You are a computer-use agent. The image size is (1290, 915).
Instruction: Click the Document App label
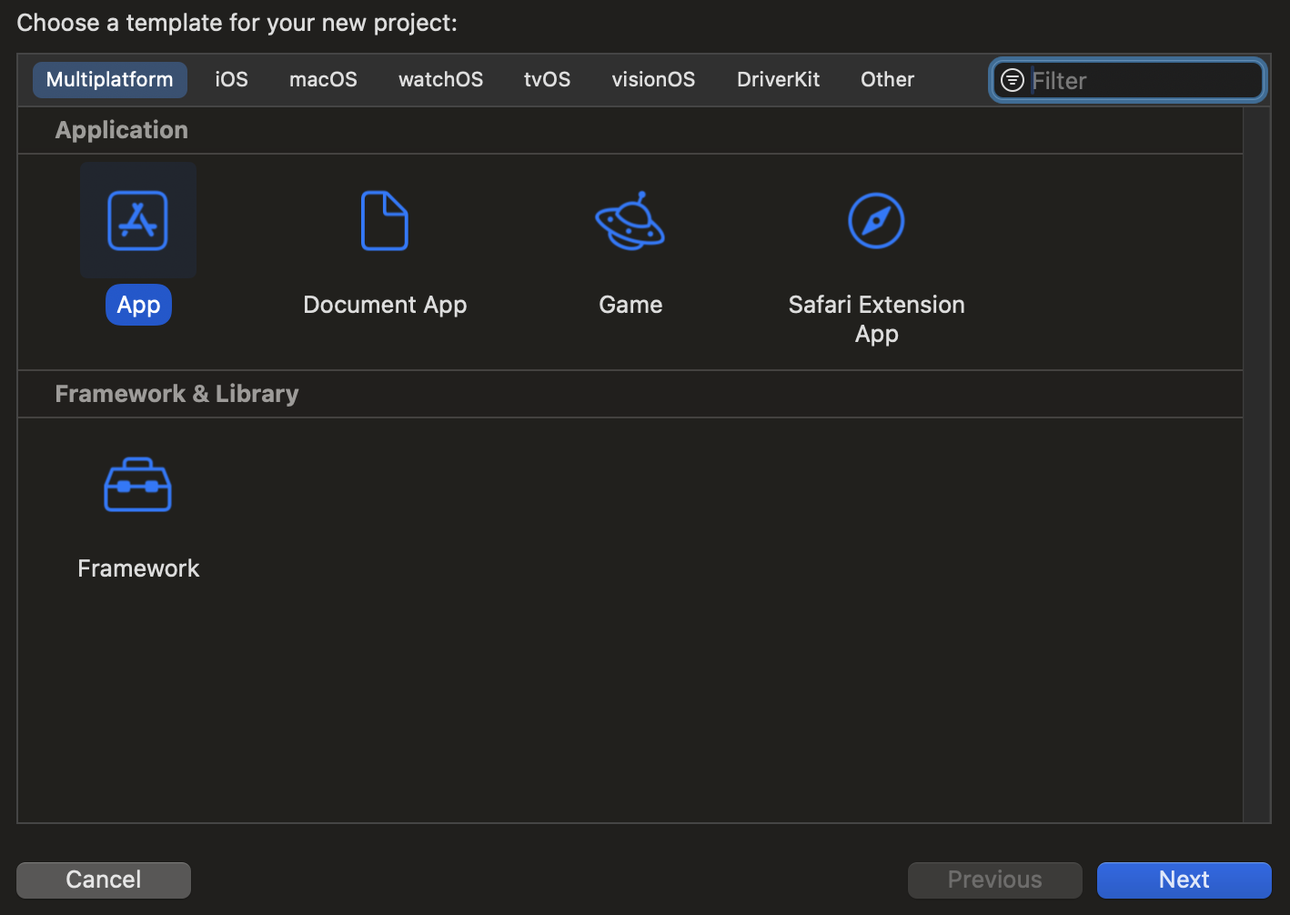[x=385, y=305]
